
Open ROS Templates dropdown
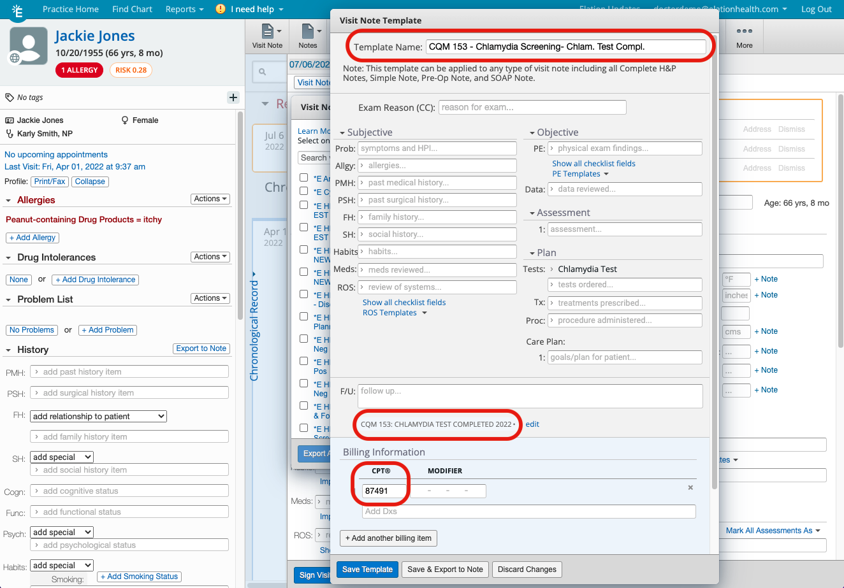coord(395,313)
